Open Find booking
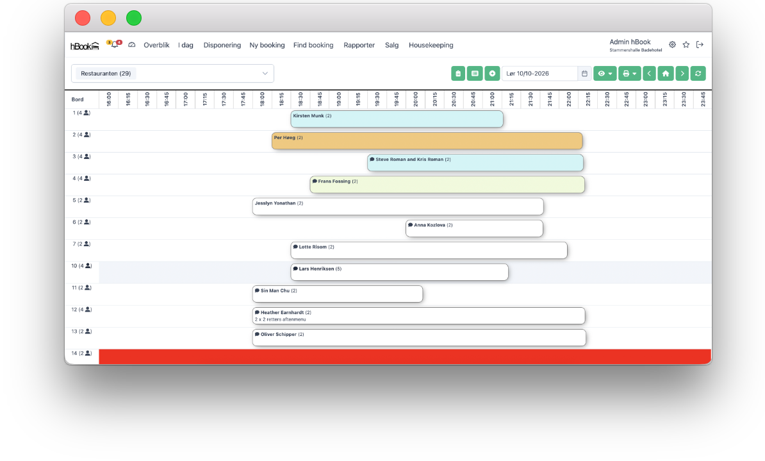The height and width of the screenshot is (461, 765). click(x=313, y=45)
